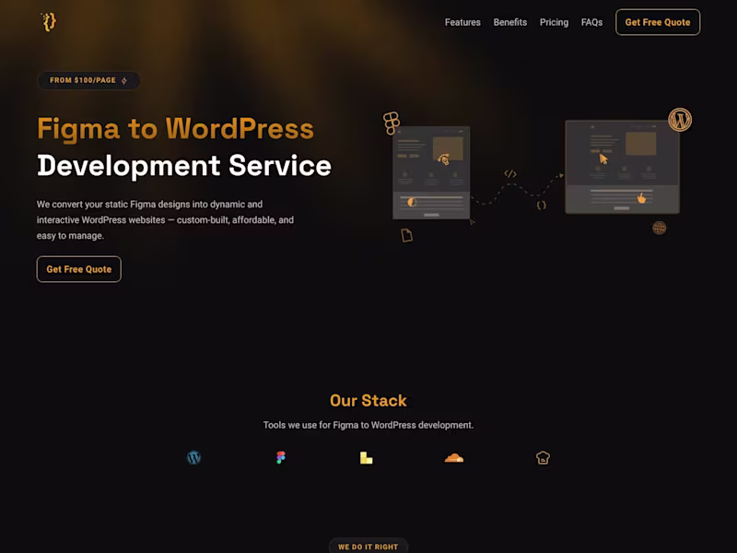Click the header Get Free Quote button

658,22
